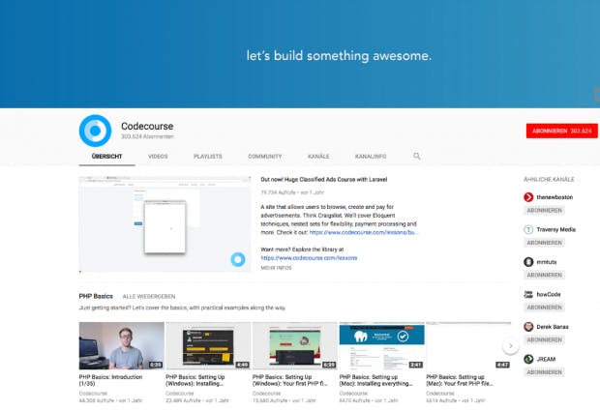
Task: Open the codecourse.com/lessons link
Action: point(309,258)
